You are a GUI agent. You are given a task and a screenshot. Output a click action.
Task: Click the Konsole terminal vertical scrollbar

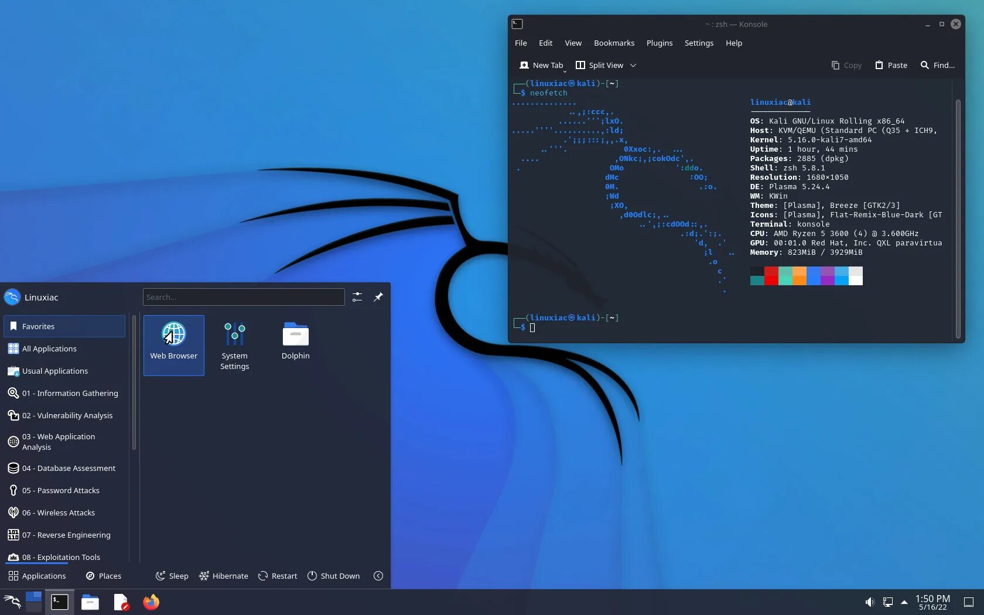958,218
